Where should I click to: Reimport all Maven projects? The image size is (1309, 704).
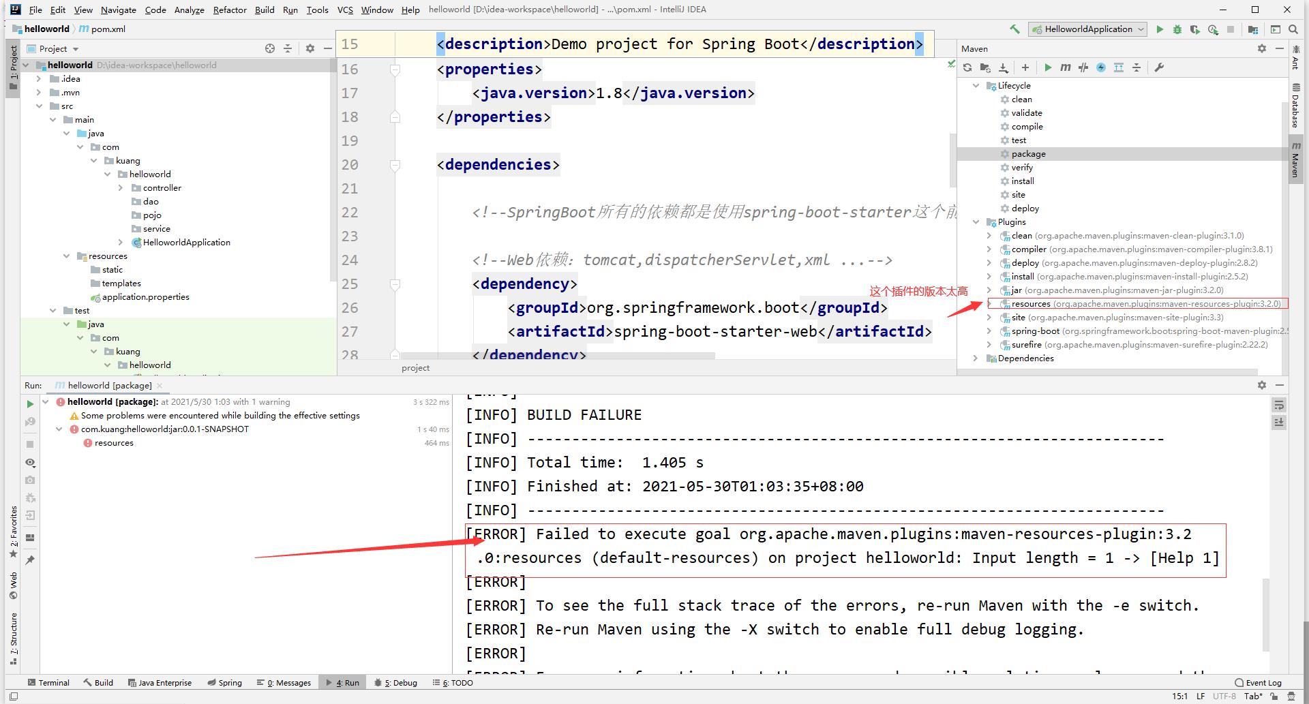point(967,67)
